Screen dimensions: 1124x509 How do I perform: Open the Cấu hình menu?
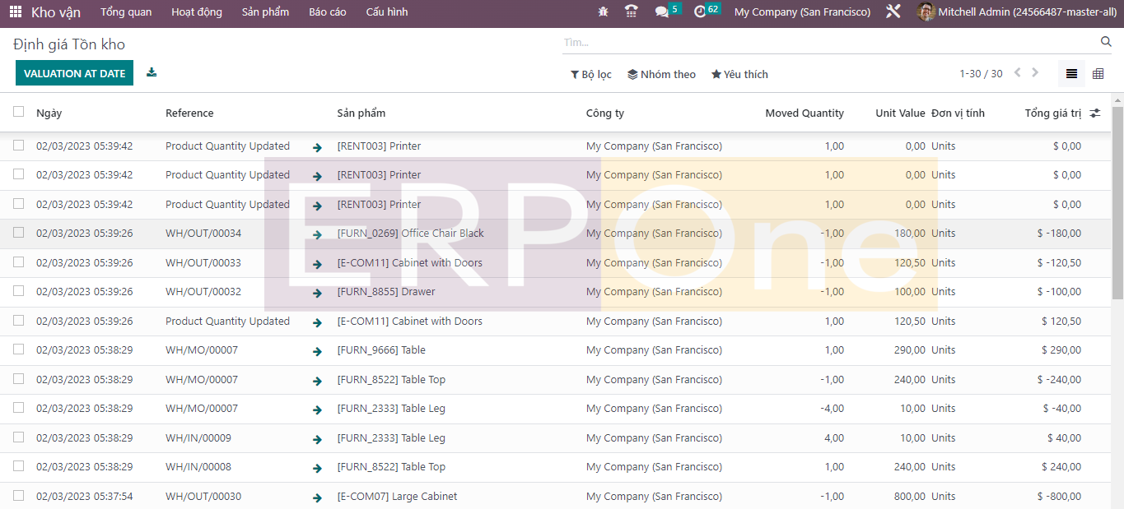[x=386, y=12]
